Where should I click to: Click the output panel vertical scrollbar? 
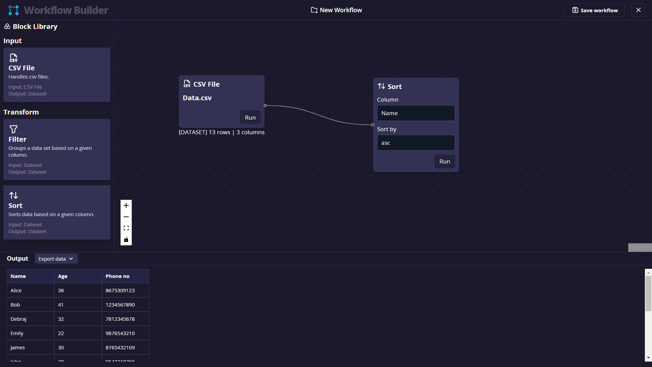(648, 294)
